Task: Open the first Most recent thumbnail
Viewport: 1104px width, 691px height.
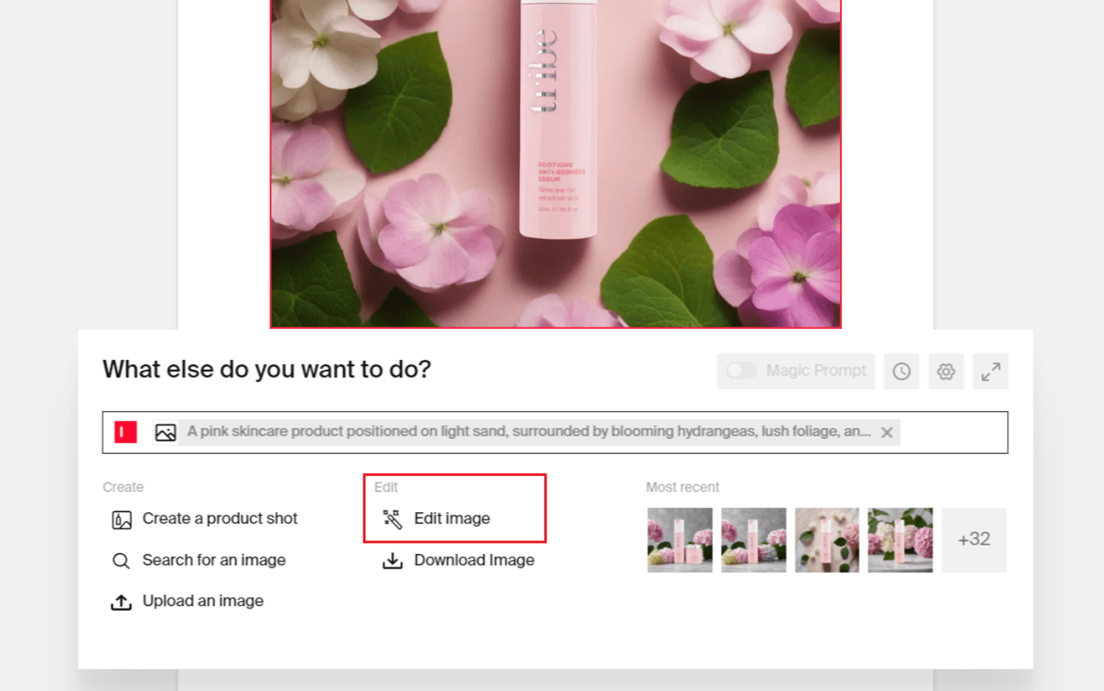Action: [679, 539]
